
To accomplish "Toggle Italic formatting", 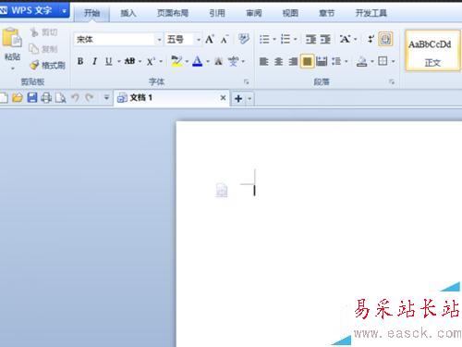I will (x=94, y=61).
